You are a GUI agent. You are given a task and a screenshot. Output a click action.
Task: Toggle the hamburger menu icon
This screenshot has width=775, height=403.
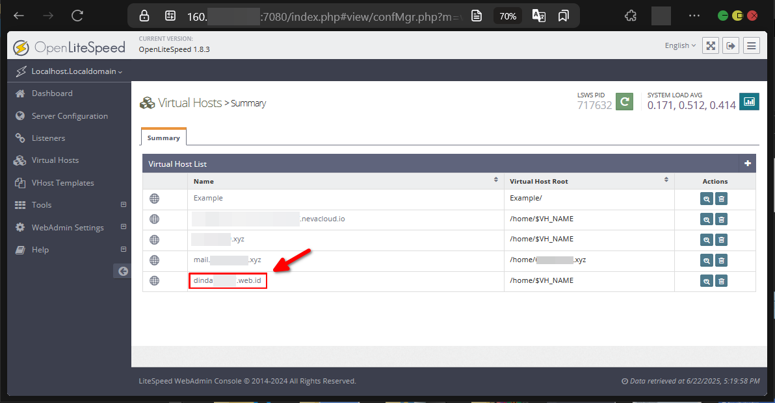[752, 46]
